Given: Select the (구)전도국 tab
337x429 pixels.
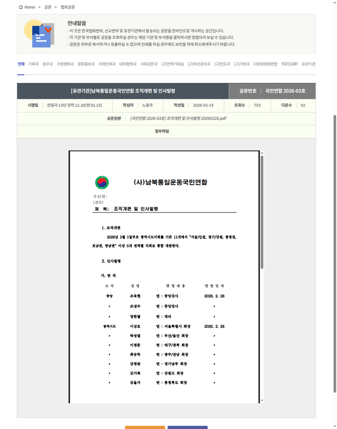Looking at the screenshot, I should coord(222,64).
